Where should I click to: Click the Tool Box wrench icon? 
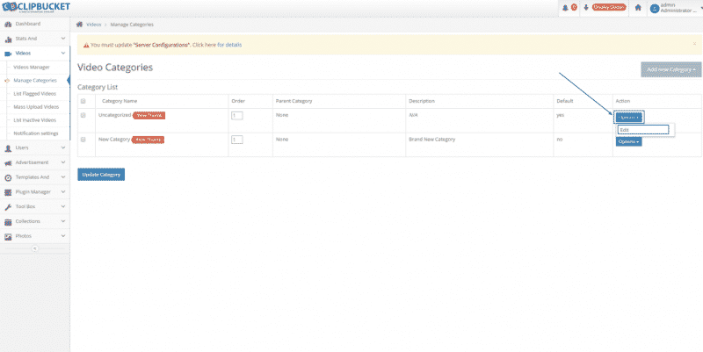point(7,206)
